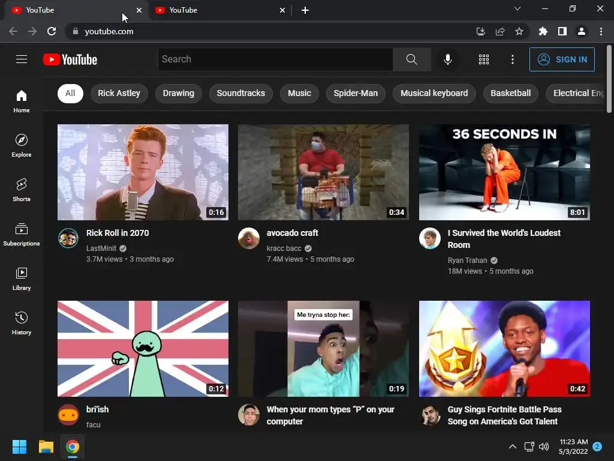
Task: Click the share page icon in address bar
Action: point(500,31)
